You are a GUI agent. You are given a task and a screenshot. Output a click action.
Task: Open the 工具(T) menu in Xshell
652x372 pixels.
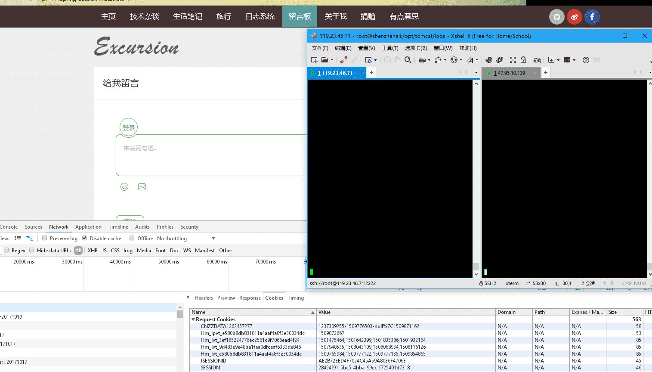[x=390, y=48]
